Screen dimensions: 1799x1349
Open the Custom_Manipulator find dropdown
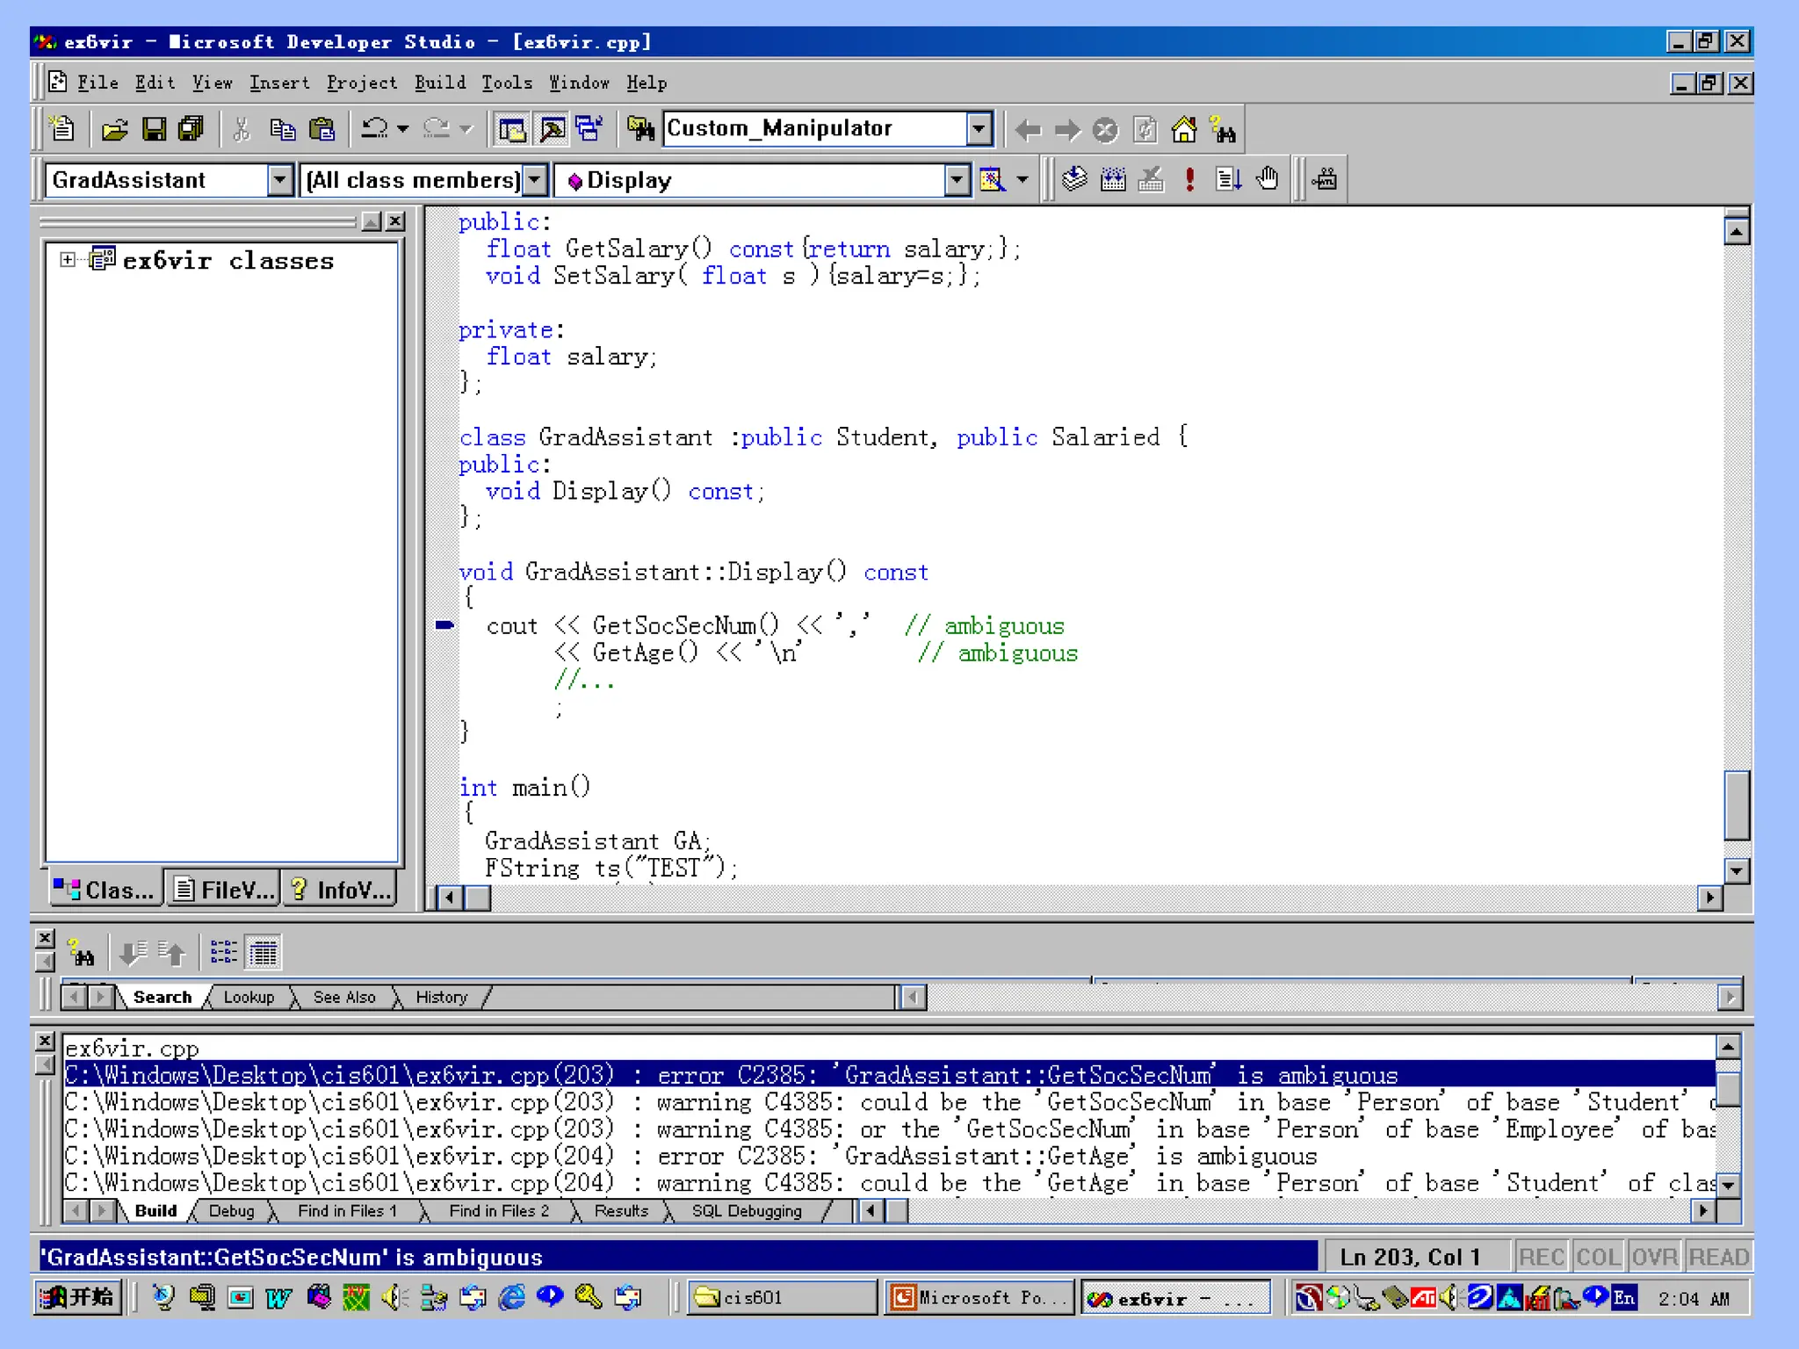click(x=979, y=129)
